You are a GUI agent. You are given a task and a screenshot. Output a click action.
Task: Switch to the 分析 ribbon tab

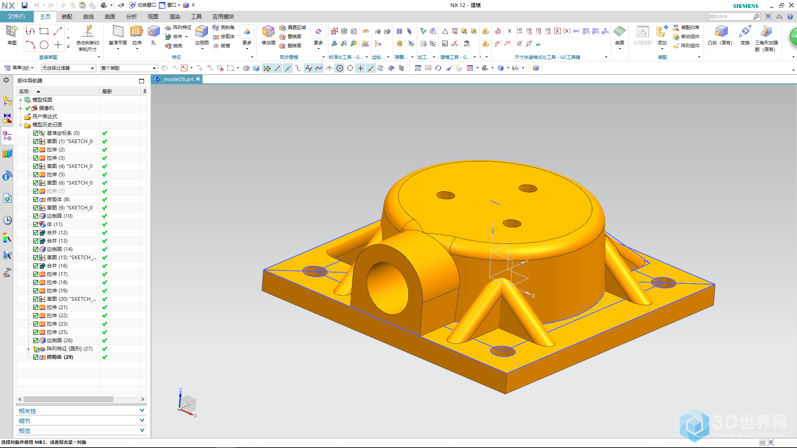click(x=132, y=17)
